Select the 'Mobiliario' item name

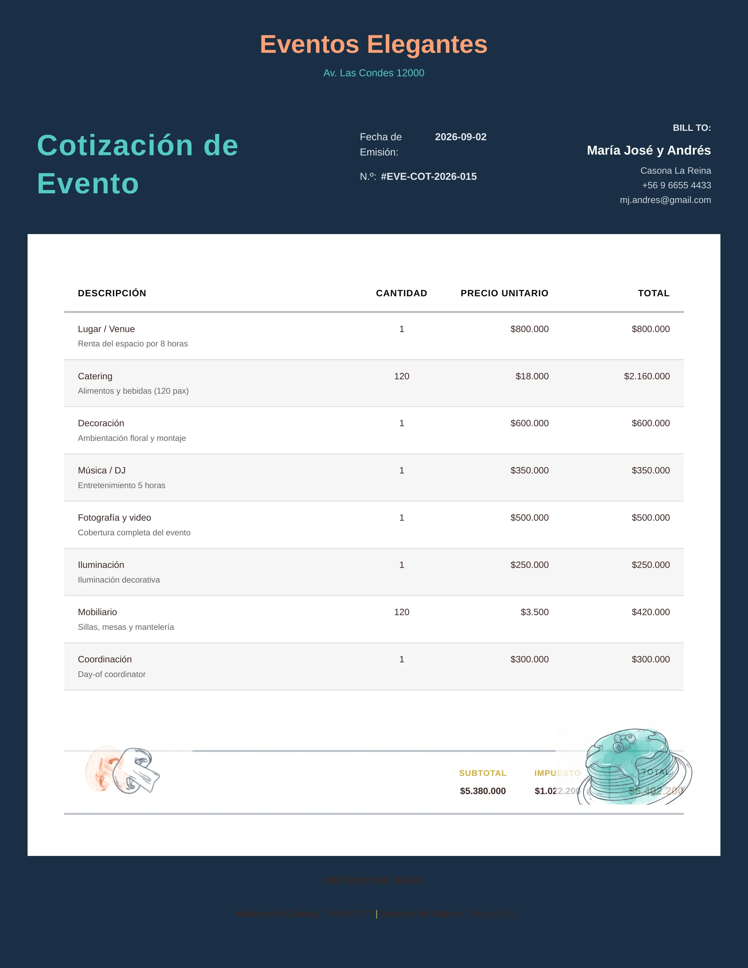[97, 612]
